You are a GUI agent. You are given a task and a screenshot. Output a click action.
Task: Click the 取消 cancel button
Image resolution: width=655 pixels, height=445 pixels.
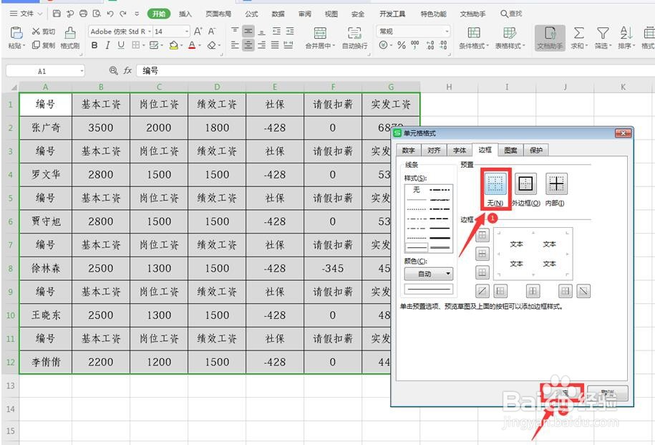pyautogui.click(x=607, y=393)
